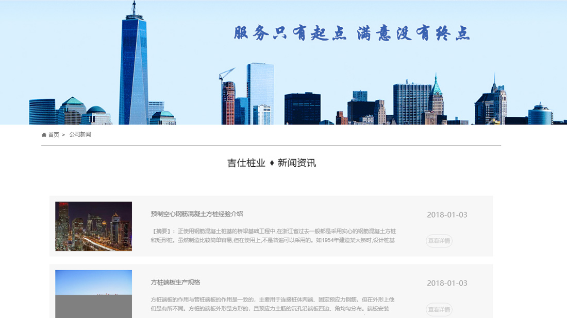Image resolution: width=567 pixels, height=318 pixels.
Task: Click 查看详情 for the 方桩端板生产规格 article
Action: point(439,309)
